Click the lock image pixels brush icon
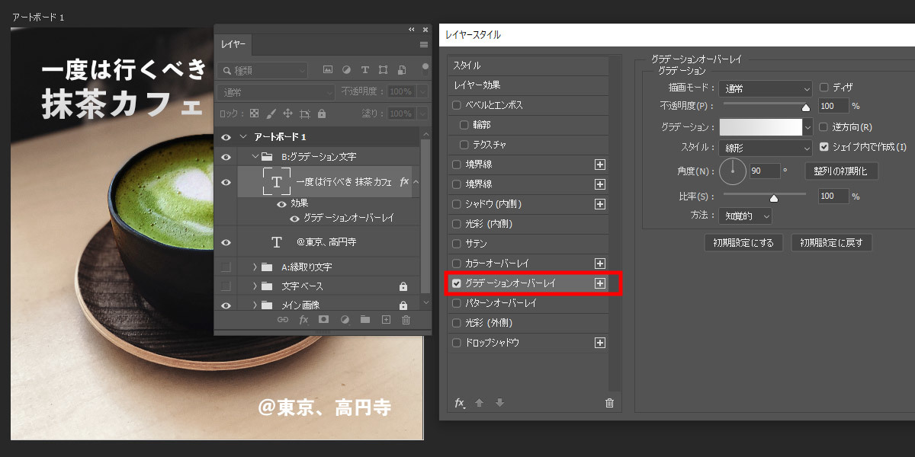The height and width of the screenshot is (457, 915). pyautogui.click(x=271, y=113)
